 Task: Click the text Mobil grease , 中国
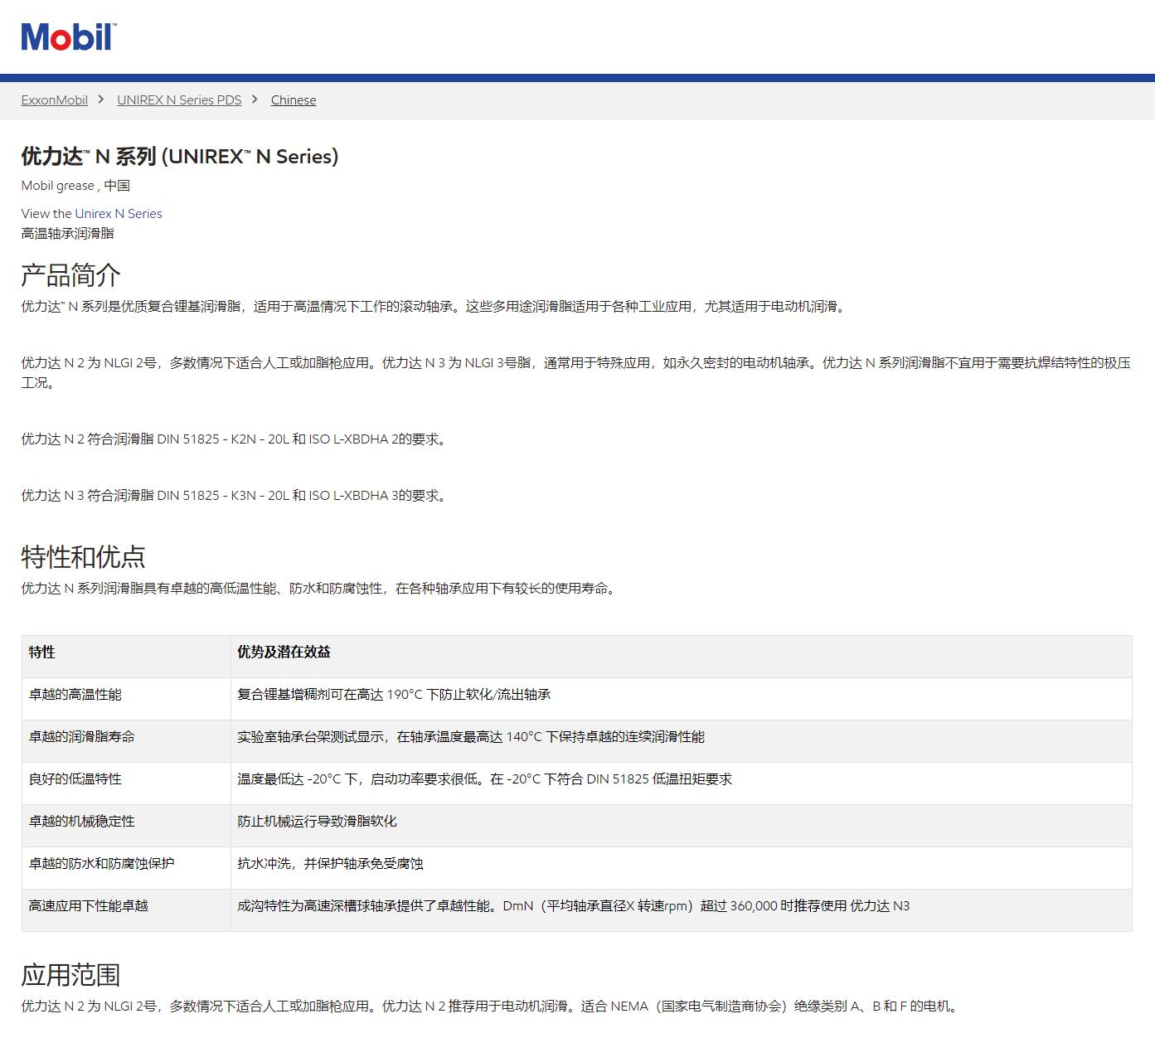point(75,186)
